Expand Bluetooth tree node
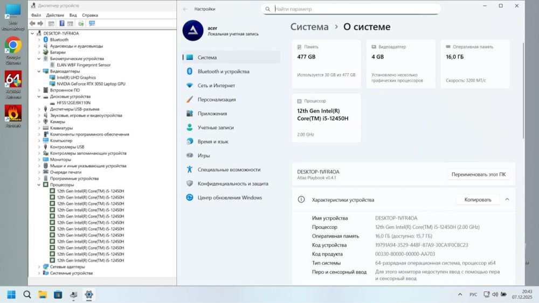Viewport: 539px width, 303px height. click(39, 40)
